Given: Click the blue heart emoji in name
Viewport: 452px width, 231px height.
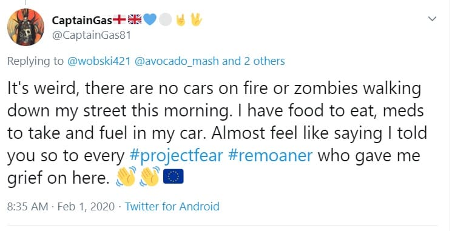Looking at the screenshot, I should pyautogui.click(x=150, y=19).
